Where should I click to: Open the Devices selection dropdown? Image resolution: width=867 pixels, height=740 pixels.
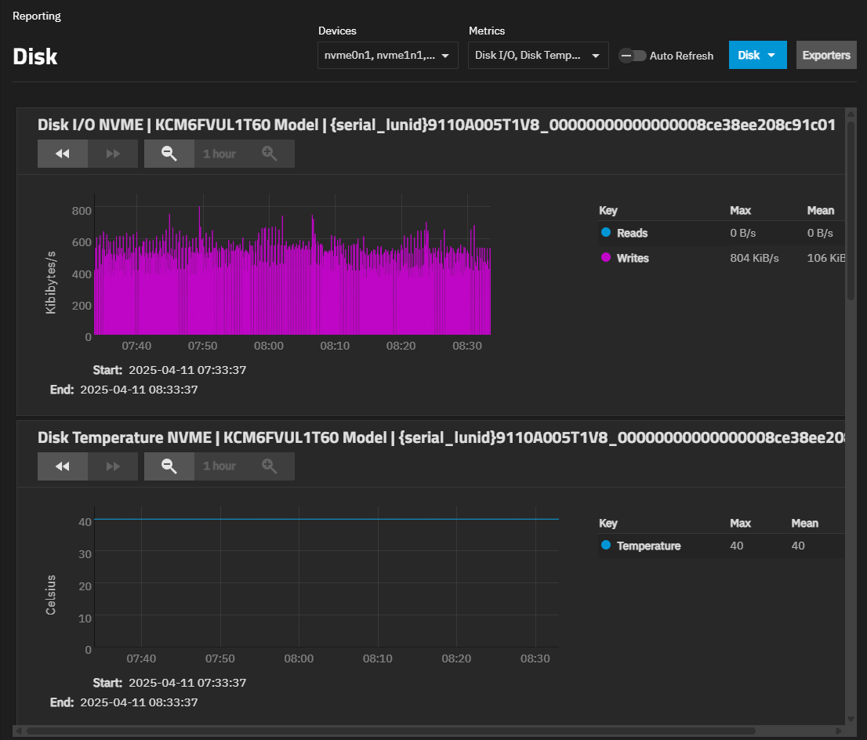[x=387, y=56]
